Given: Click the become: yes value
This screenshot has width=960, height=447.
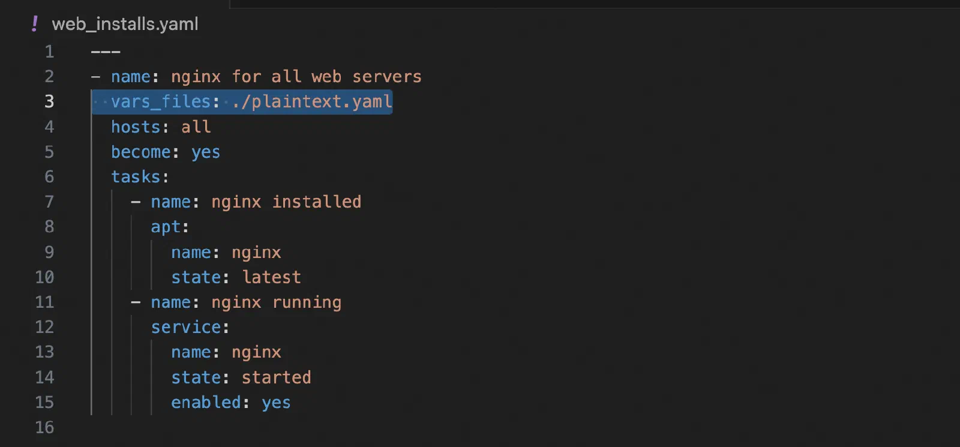Looking at the screenshot, I should [x=206, y=152].
